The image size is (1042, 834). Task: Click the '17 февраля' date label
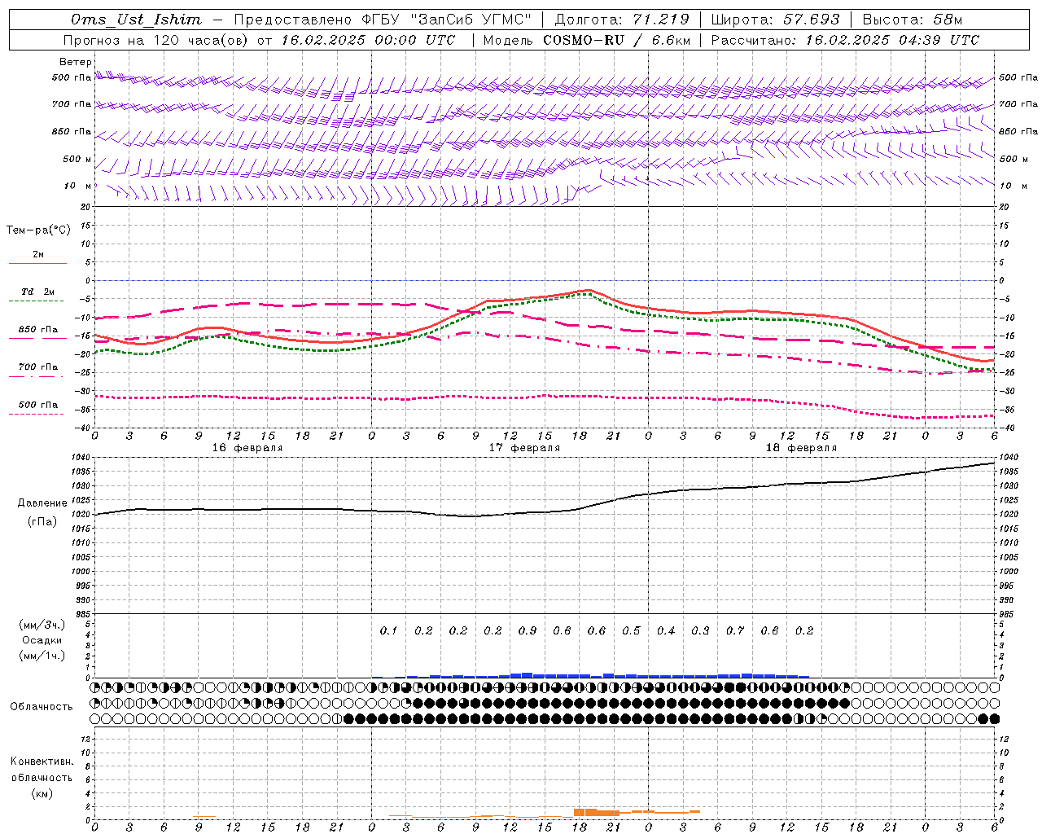[524, 448]
